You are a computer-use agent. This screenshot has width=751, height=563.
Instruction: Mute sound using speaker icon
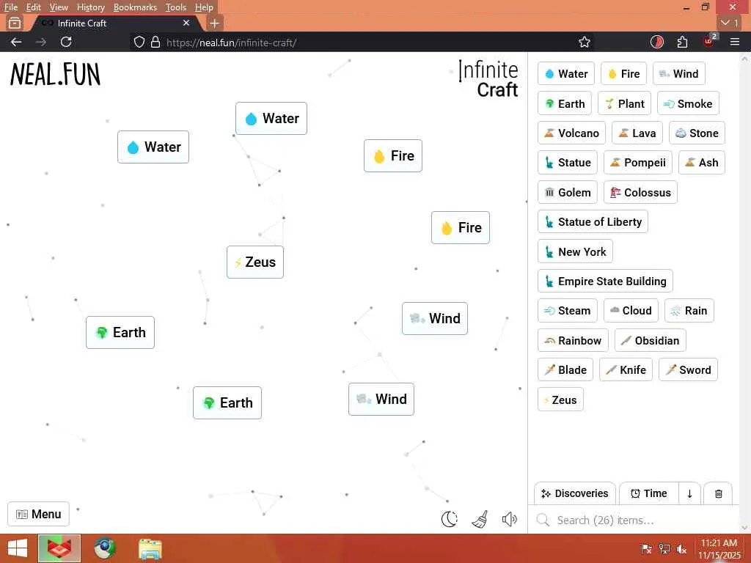point(510,519)
